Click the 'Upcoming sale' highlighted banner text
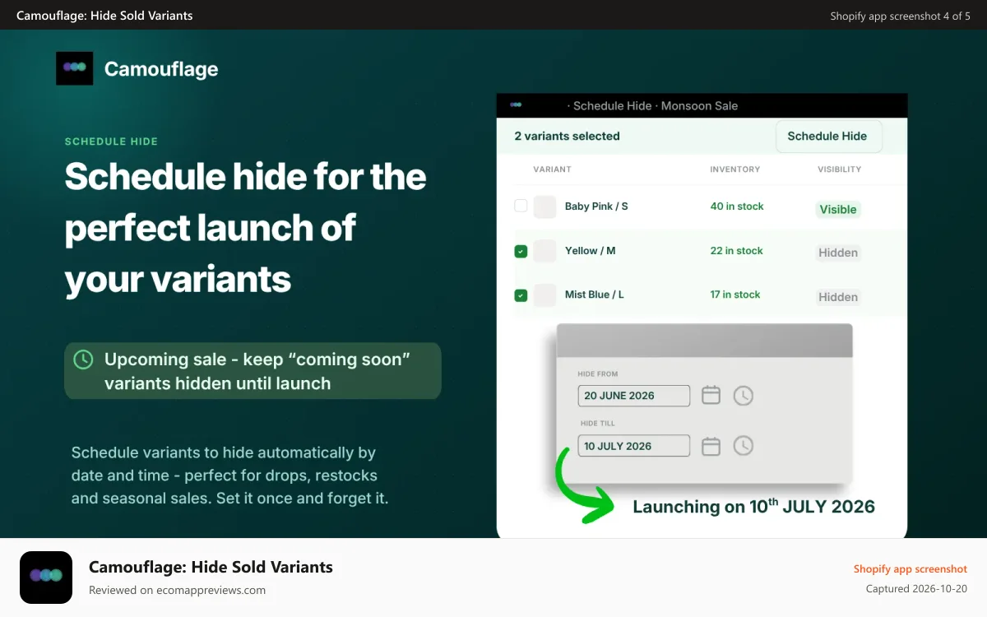The height and width of the screenshot is (617, 987). [257, 371]
